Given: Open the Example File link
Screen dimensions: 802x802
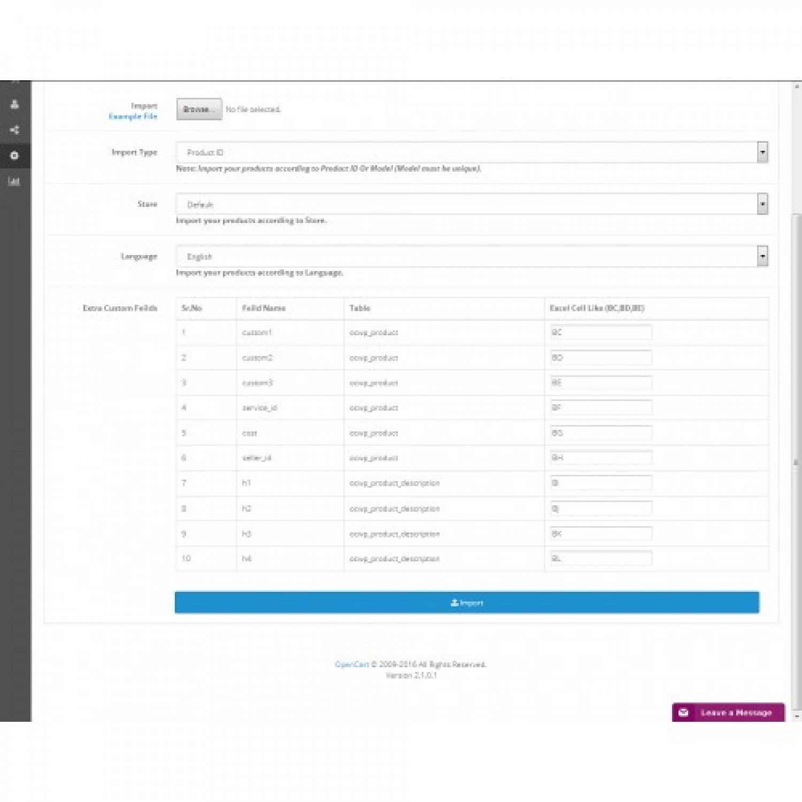Looking at the screenshot, I should click(x=133, y=117).
